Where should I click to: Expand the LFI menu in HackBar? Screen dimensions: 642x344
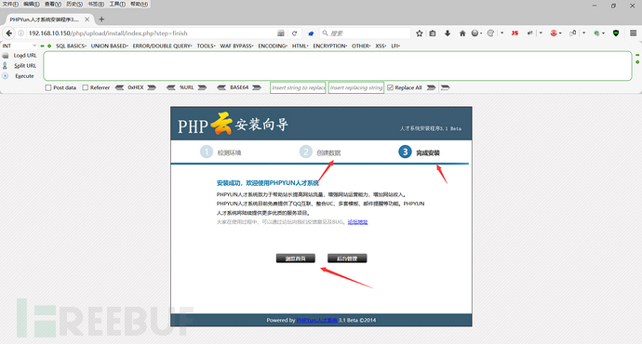(395, 46)
